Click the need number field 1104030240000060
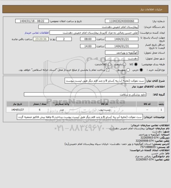This screenshot has width=171, height=188. pyautogui.click(x=122, y=21)
